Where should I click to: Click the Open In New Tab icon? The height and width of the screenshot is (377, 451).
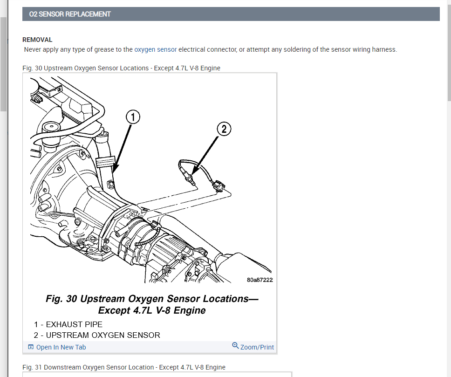(x=31, y=347)
